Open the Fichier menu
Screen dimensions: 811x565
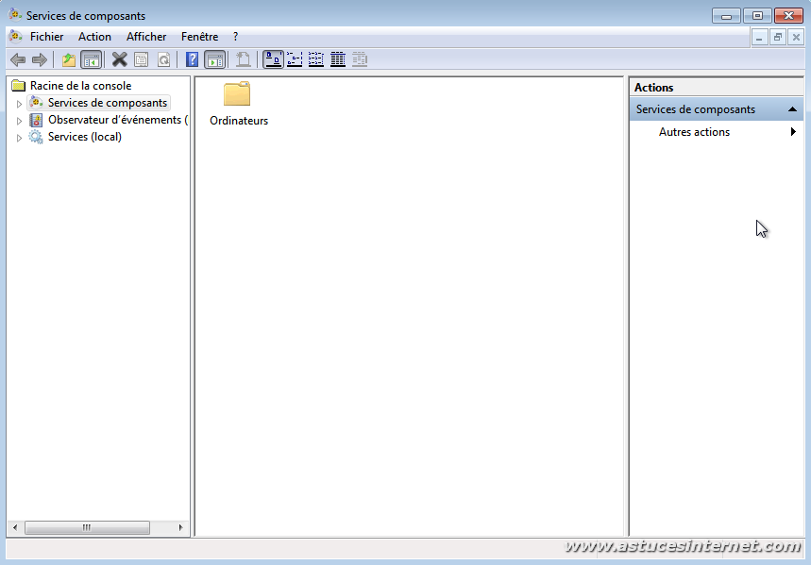click(x=46, y=37)
